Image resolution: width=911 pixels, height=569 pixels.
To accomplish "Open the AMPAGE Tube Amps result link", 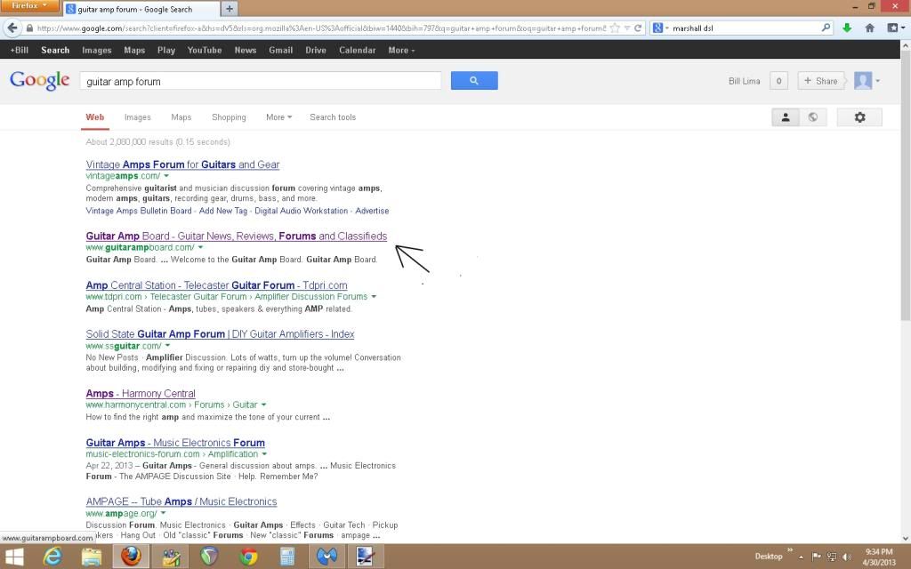I will tap(181, 501).
